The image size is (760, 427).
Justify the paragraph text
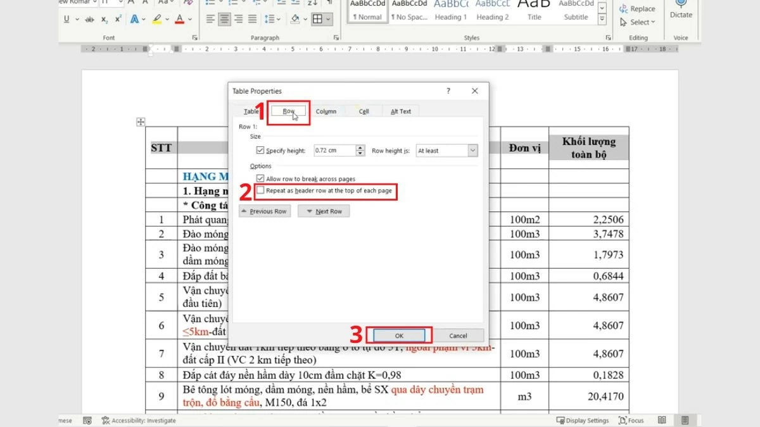[252, 19]
